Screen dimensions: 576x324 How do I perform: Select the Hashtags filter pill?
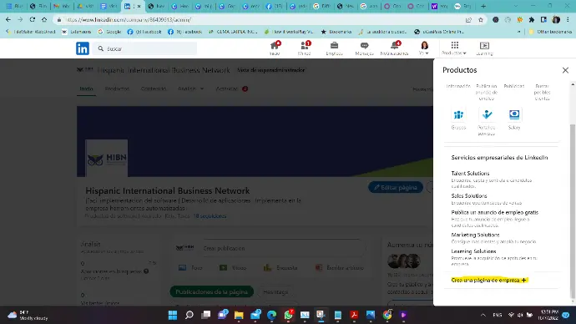(275, 292)
